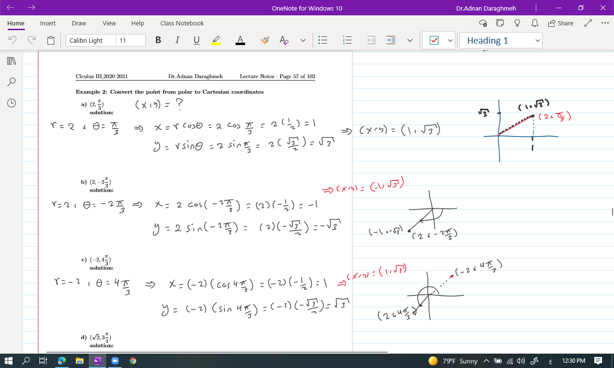Open the Calibri Light font name dropdown
This screenshot has height=368, width=614.
click(91, 40)
